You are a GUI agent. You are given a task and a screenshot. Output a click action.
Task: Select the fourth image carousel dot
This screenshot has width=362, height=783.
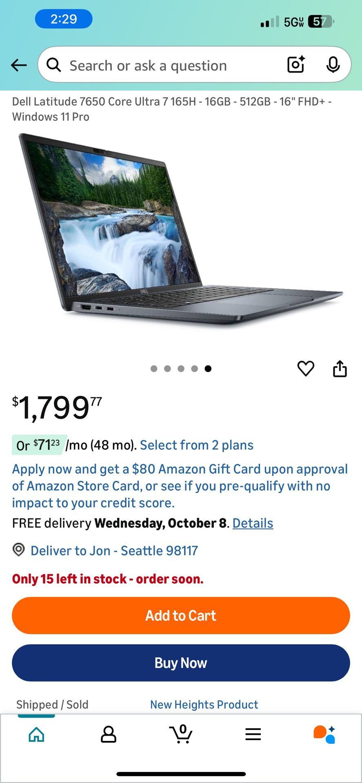pos(194,369)
